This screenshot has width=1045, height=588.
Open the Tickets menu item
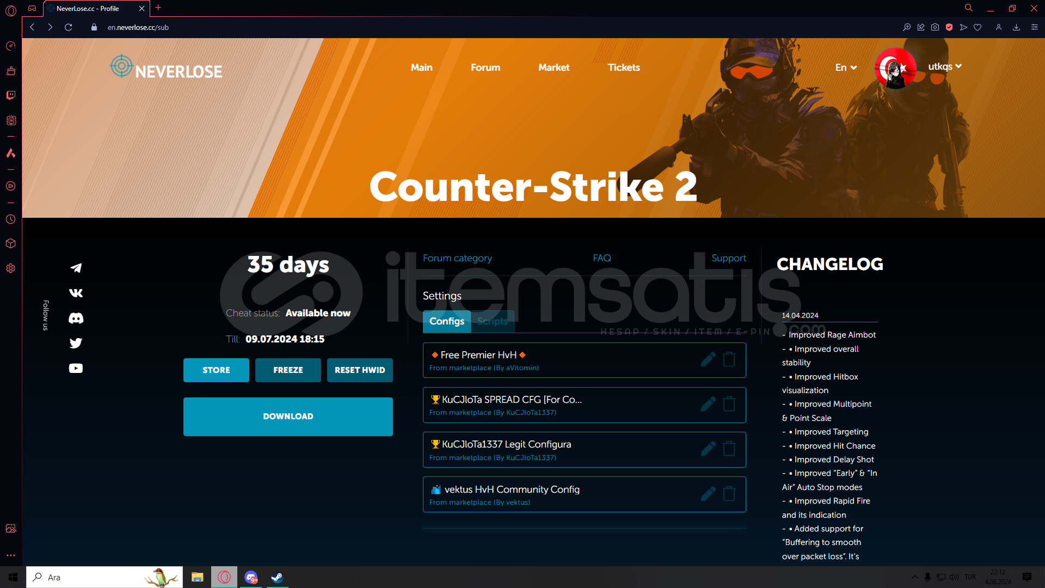tap(624, 68)
